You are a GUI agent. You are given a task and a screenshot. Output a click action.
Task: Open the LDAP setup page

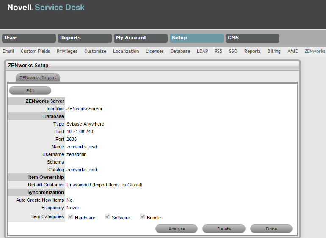pyautogui.click(x=202, y=51)
